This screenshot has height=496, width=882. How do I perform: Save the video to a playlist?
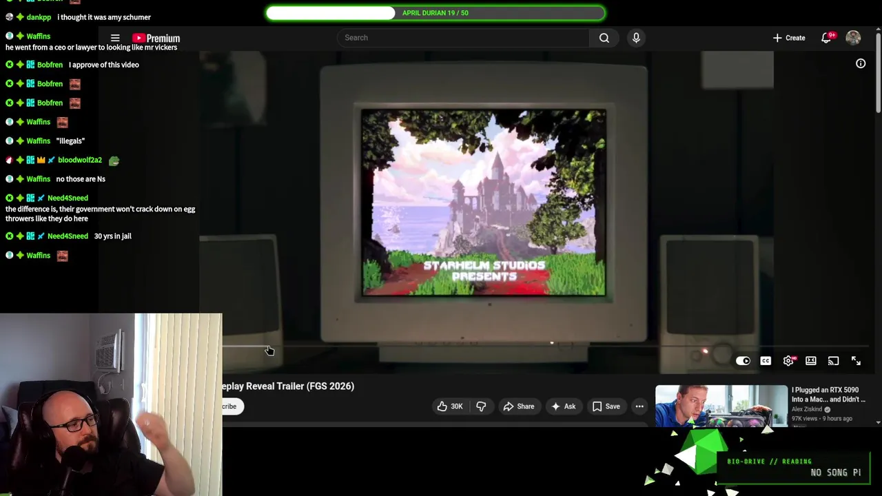(x=606, y=406)
